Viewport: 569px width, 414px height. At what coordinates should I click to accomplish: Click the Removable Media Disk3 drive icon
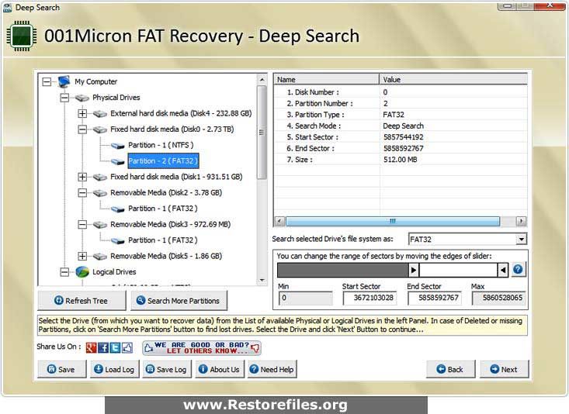[x=100, y=224]
